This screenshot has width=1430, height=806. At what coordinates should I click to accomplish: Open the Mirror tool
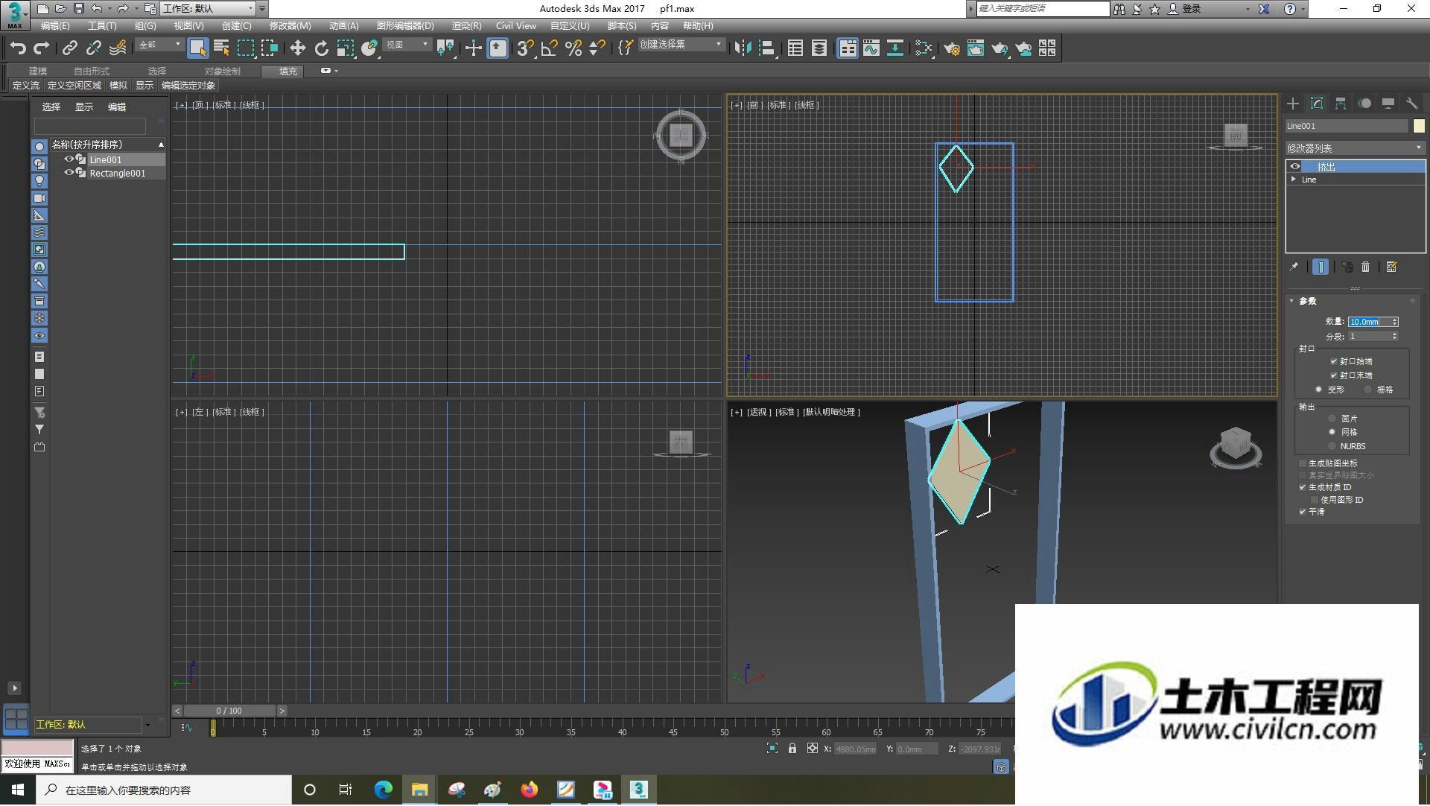(x=742, y=48)
